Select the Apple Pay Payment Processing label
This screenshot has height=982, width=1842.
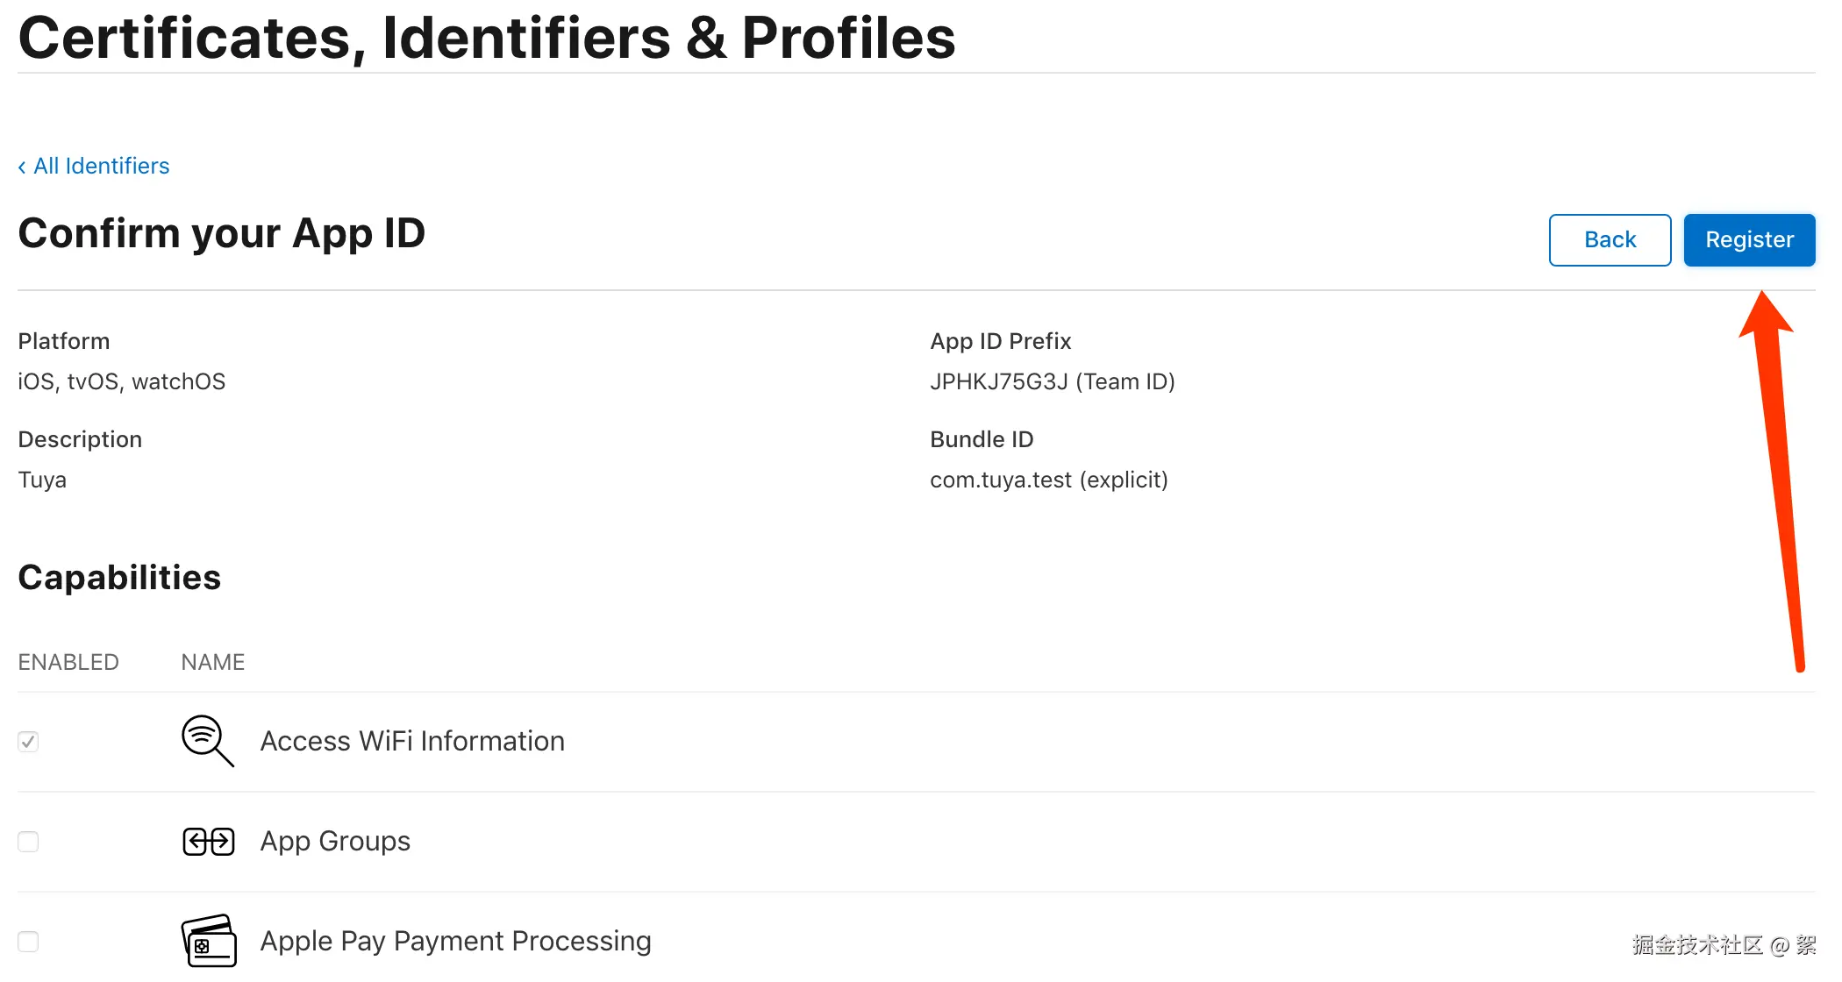pyautogui.click(x=455, y=941)
